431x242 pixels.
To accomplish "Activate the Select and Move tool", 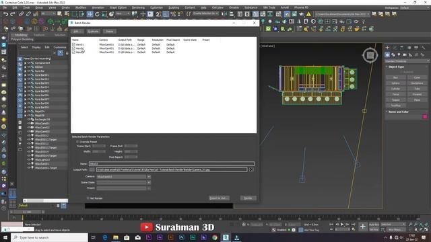I will pos(90,14).
